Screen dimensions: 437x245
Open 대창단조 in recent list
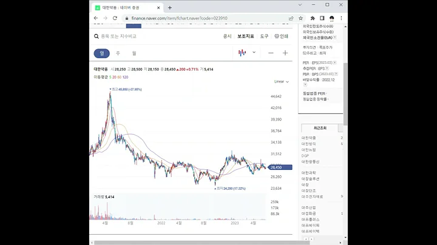[x=309, y=190]
